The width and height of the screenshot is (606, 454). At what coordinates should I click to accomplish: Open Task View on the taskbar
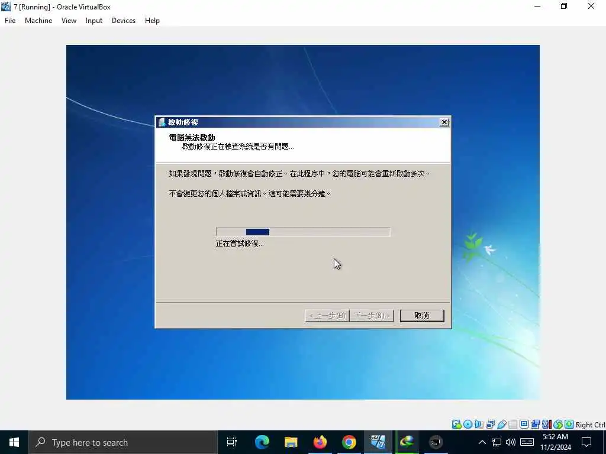click(x=232, y=442)
